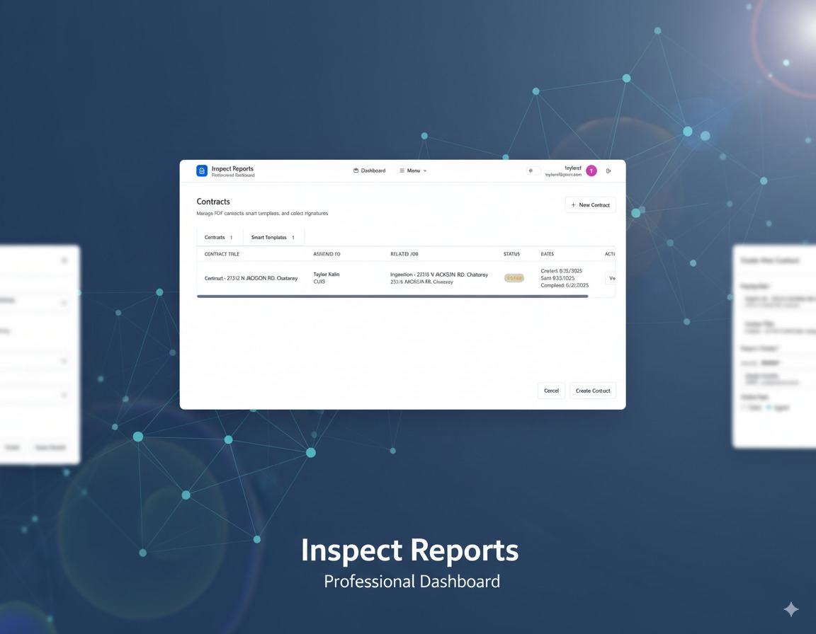Click the contract title cell for Jackson Rd
Screen dimensions: 816x634
click(x=251, y=279)
